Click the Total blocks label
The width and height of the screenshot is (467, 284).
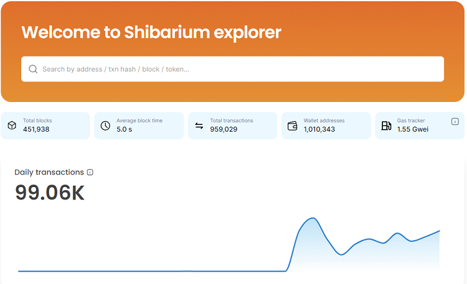(37, 121)
